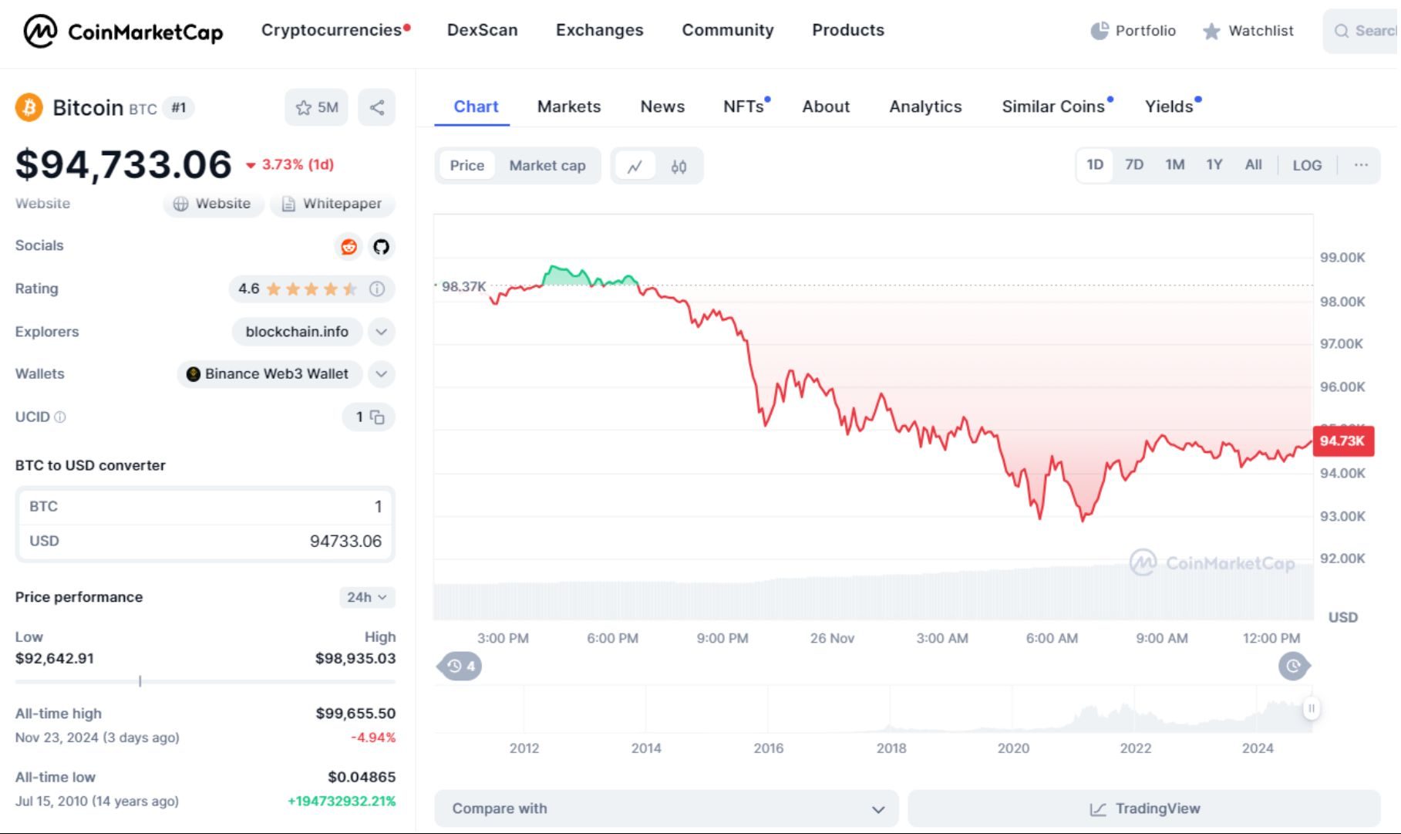Open the Community menu

(727, 30)
